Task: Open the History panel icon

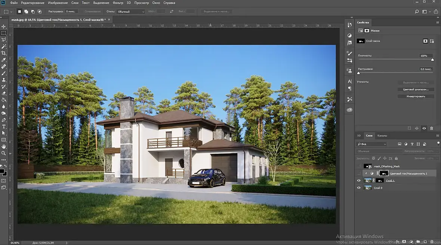Action: tap(349, 25)
